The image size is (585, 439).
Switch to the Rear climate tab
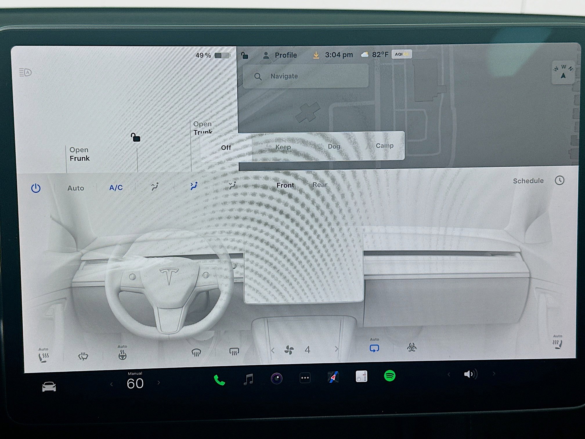[319, 185]
